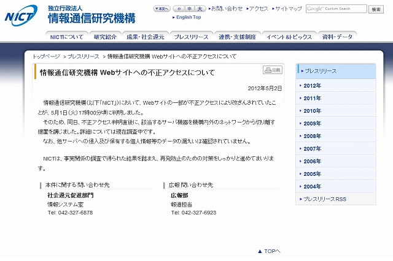Open the お問い合わせ link
The image size is (393, 261).
(x=225, y=9)
